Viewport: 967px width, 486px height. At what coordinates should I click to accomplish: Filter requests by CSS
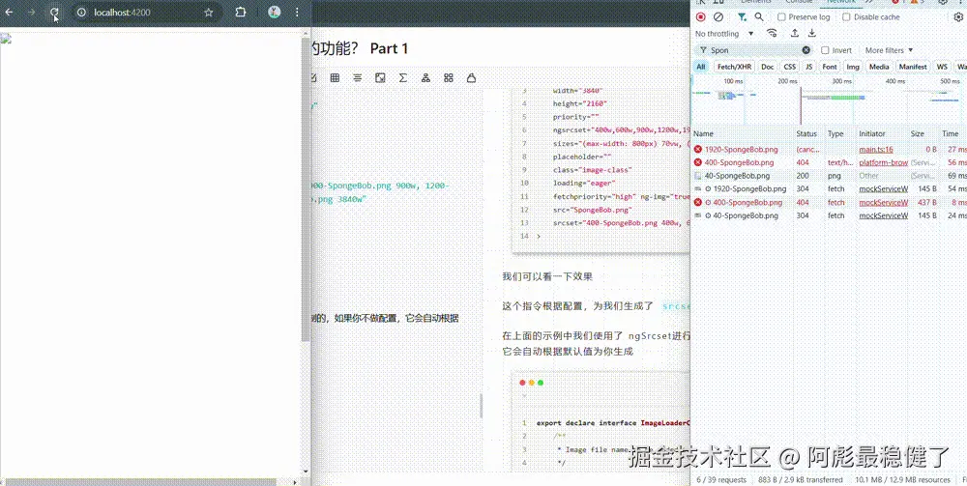(x=789, y=67)
